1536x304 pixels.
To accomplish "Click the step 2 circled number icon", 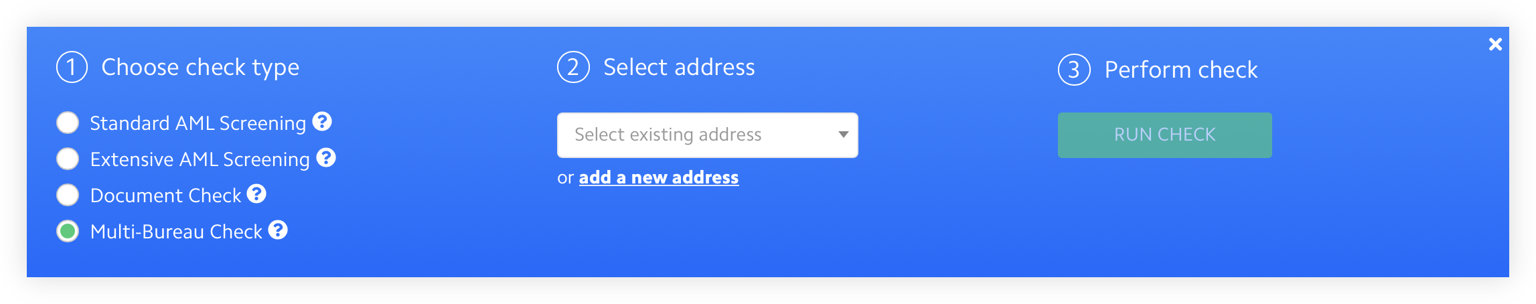I will 573,67.
